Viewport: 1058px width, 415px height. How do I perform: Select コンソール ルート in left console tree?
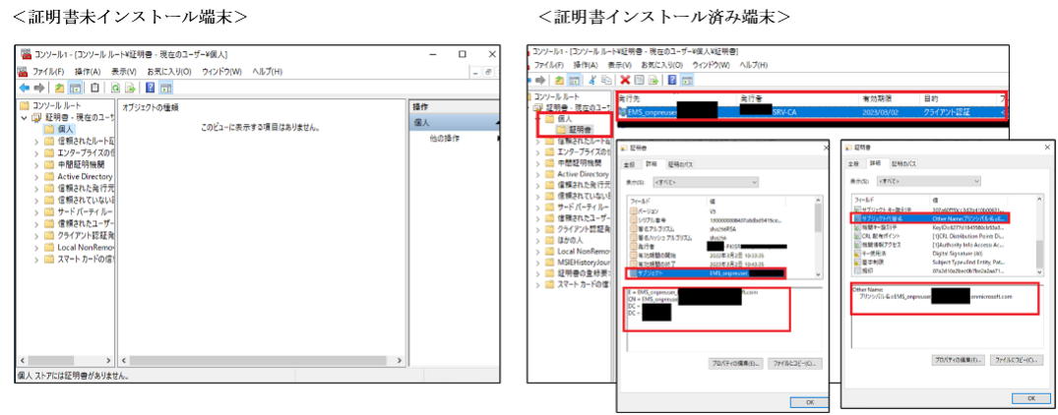pos(51,106)
